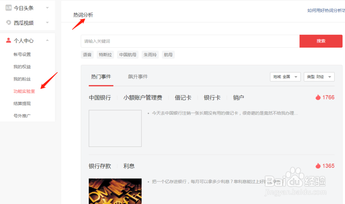Open the 地域: 全国 dropdown
The image size is (345, 204).
coord(285,77)
